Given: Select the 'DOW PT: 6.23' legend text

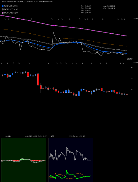Looking at the screenshot, I should 11,13.
